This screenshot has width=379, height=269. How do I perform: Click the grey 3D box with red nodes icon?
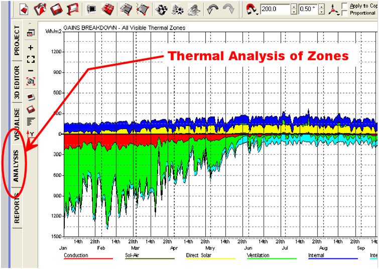[126, 10]
